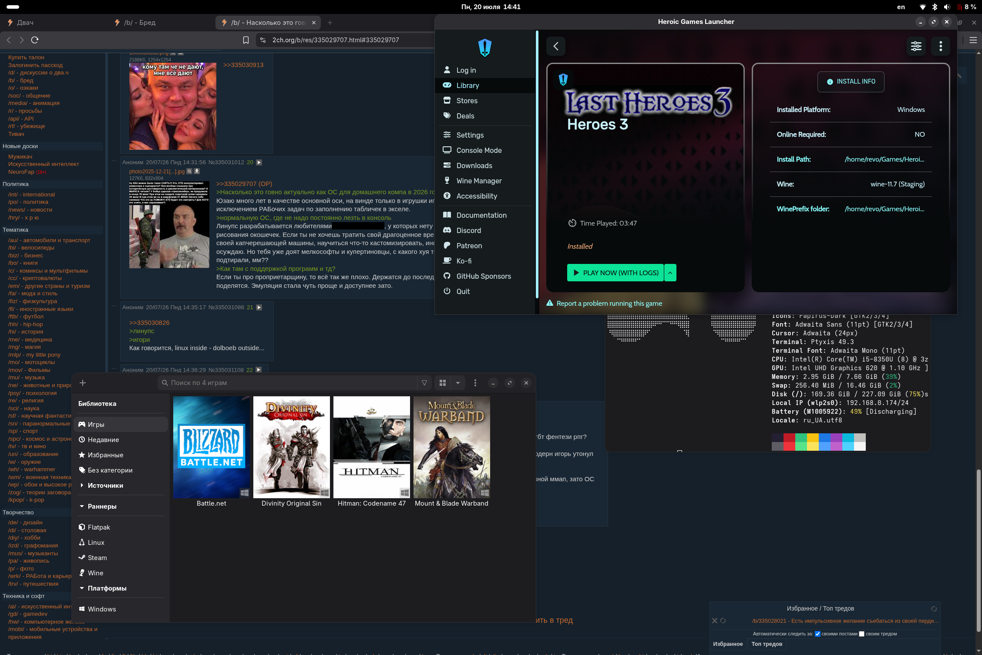The height and width of the screenshot is (655, 982).
Task: Open Divinity Original Sin cover
Action: point(292,447)
